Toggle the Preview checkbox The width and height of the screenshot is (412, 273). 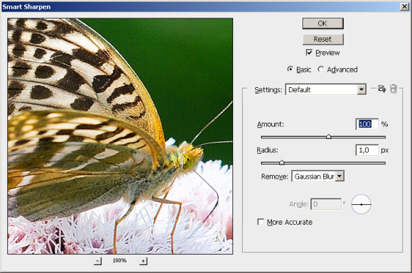pos(309,52)
